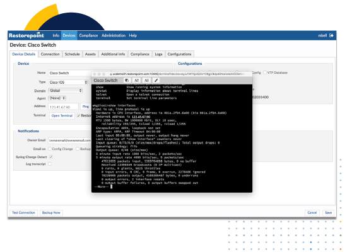
Task: Decrease terminal font size with A↓ button
Action: (x=146, y=81)
